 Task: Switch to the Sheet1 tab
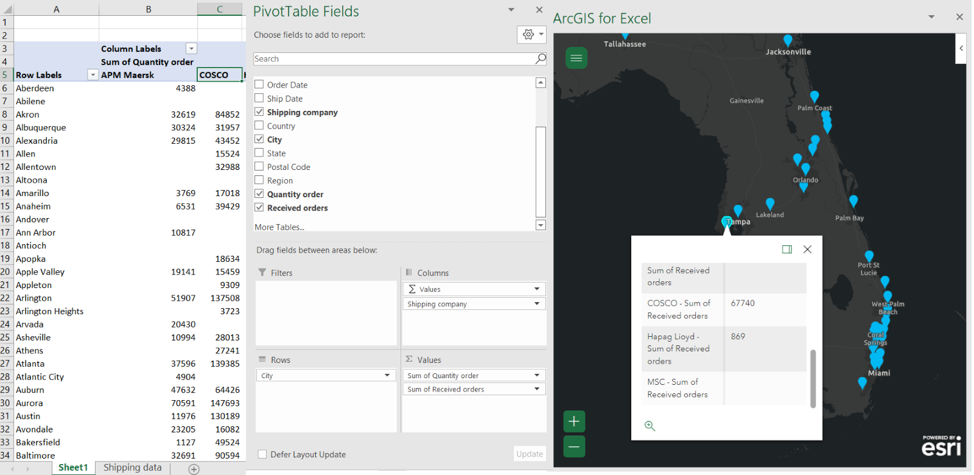73,468
